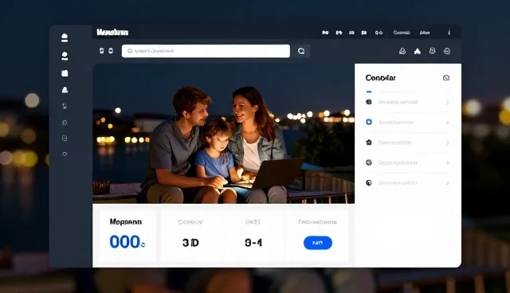Viewport: 510px width, 293px height.
Task: Expand the chevron on the blue play-icon row
Action: coord(448,123)
